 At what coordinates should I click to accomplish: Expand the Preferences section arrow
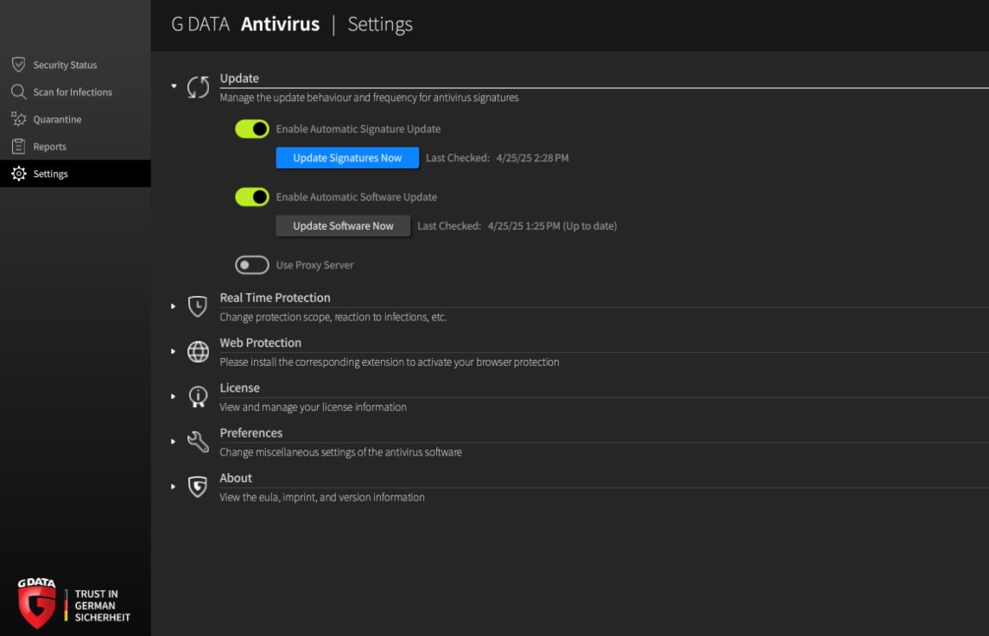173,441
